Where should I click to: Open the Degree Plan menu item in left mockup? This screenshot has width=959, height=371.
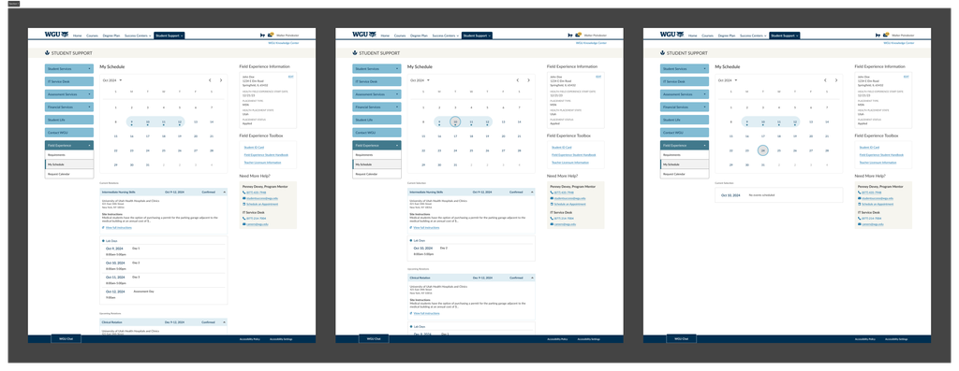pos(111,36)
